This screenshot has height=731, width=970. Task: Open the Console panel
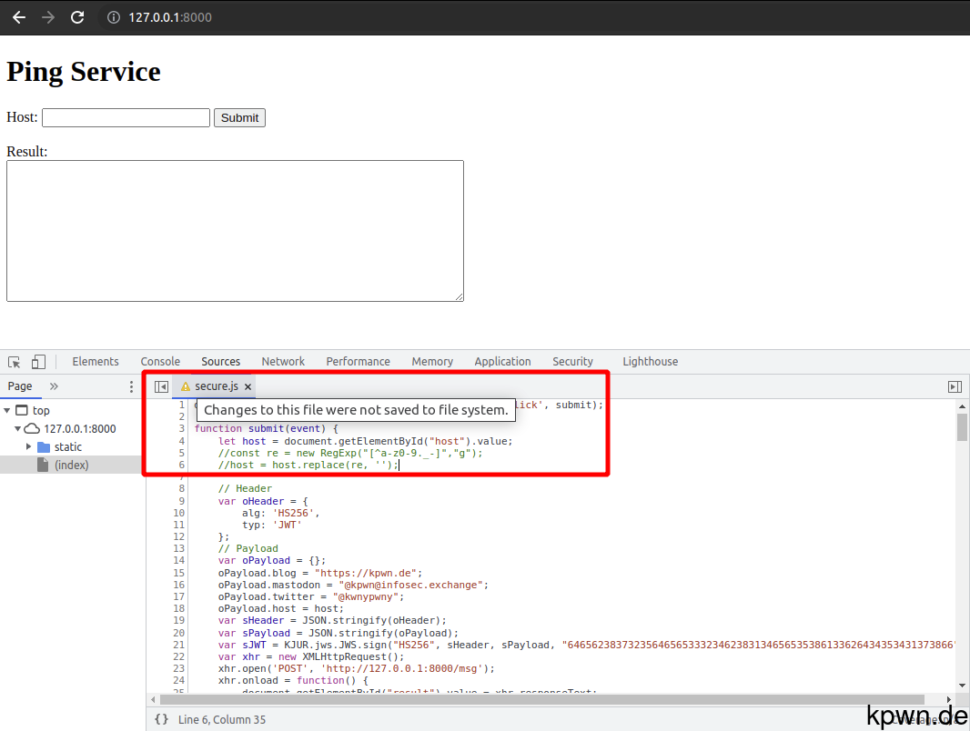pyautogui.click(x=160, y=361)
